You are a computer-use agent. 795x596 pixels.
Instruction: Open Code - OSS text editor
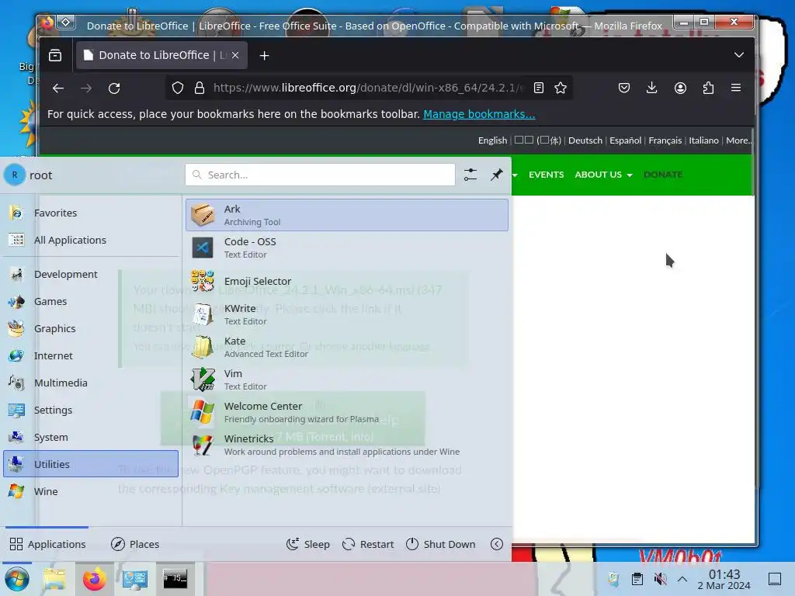(347, 248)
